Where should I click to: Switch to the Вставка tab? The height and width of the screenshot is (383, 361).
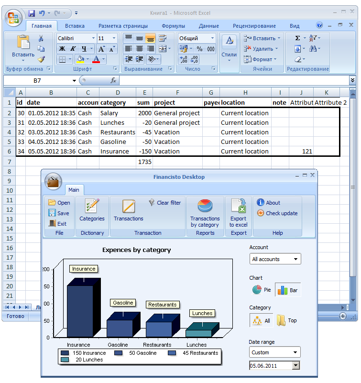coord(75,26)
